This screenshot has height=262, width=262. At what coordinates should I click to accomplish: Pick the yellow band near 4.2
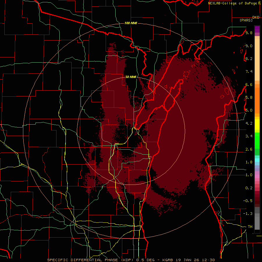tap(257, 125)
